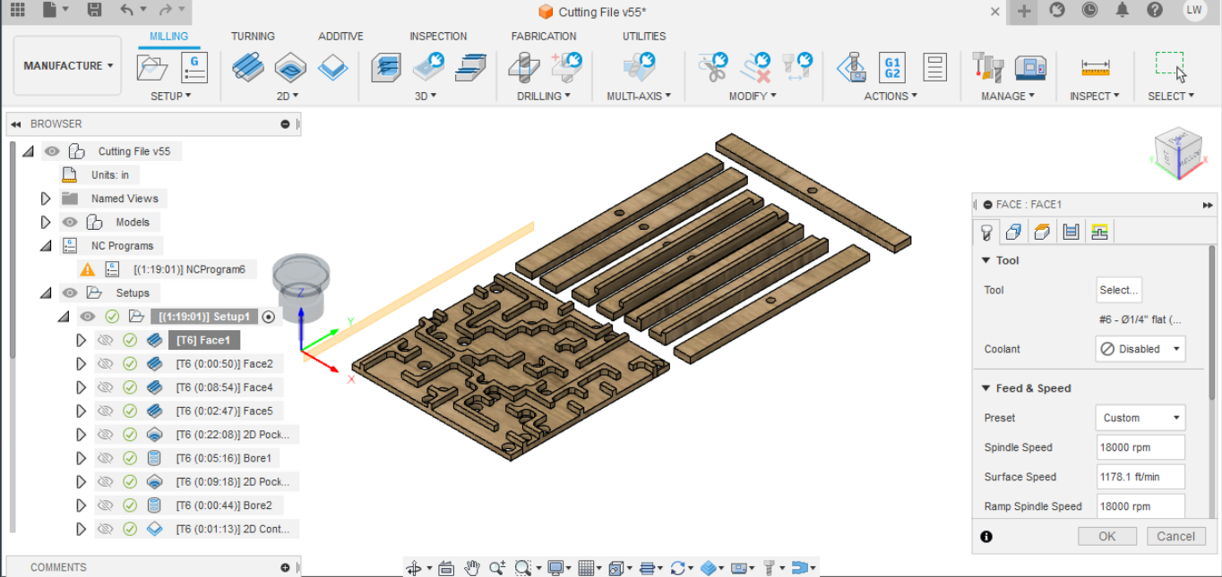Hide the Setups folder using its eye icon
This screenshot has width=1222, height=577.
[x=69, y=292]
